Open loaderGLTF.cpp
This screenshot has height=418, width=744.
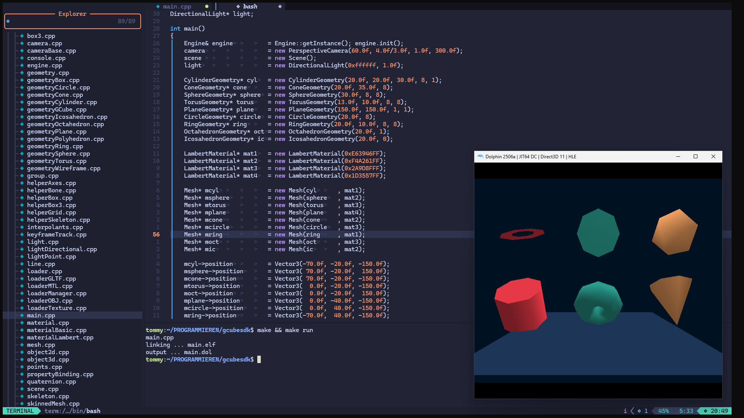[x=52, y=279]
